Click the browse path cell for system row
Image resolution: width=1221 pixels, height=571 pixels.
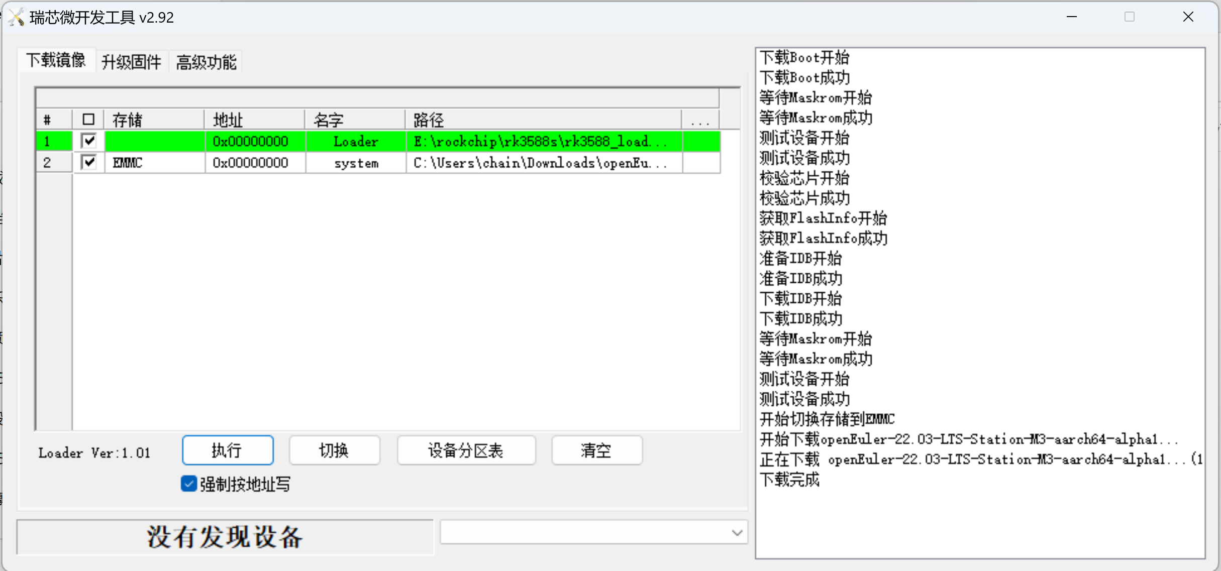701,163
